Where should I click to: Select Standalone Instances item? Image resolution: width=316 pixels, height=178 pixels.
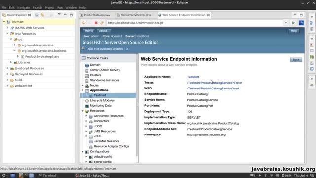tap(105, 80)
